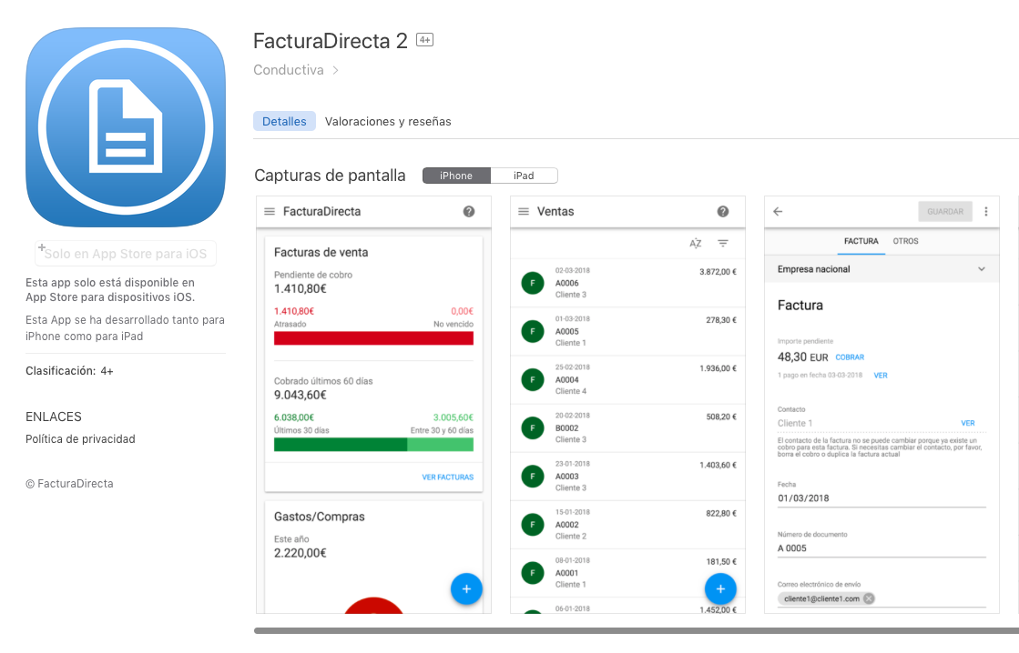Image resolution: width=1019 pixels, height=653 pixels.
Task: Click VER next to payment date
Action: pos(881,376)
